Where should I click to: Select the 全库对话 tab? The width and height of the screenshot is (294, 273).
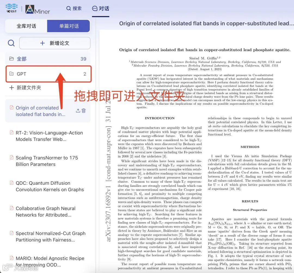click(26, 26)
